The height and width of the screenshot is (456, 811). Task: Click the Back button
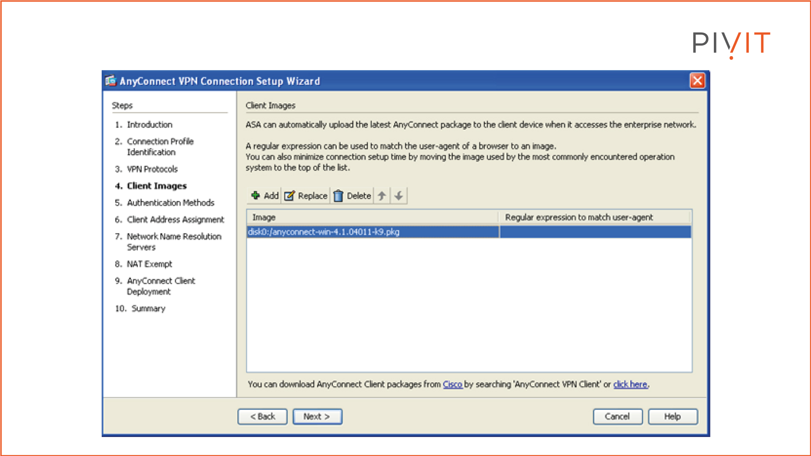point(262,416)
